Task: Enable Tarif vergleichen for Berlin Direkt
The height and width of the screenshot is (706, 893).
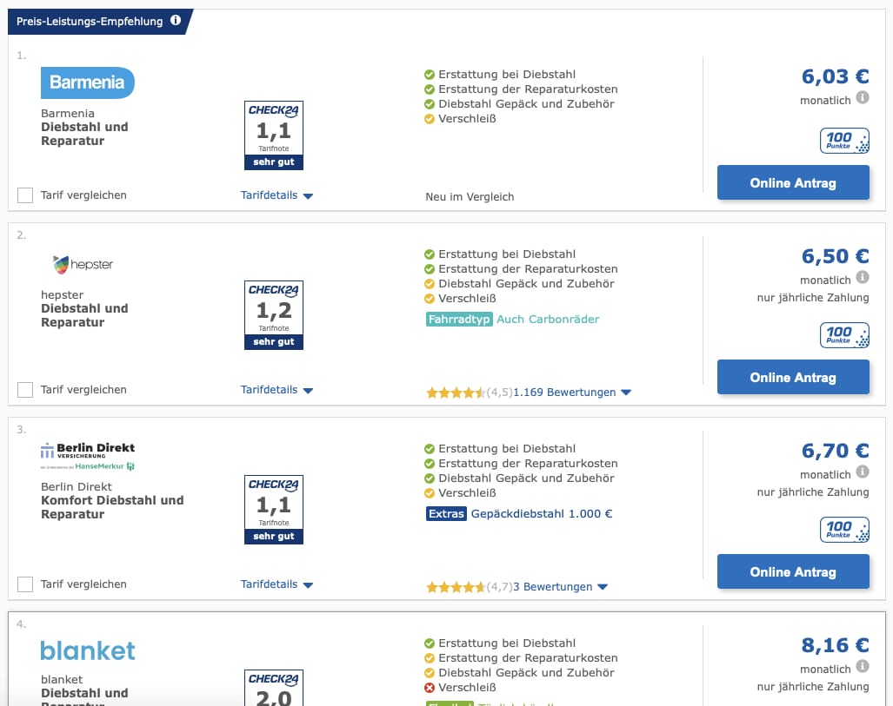Action: point(25,584)
